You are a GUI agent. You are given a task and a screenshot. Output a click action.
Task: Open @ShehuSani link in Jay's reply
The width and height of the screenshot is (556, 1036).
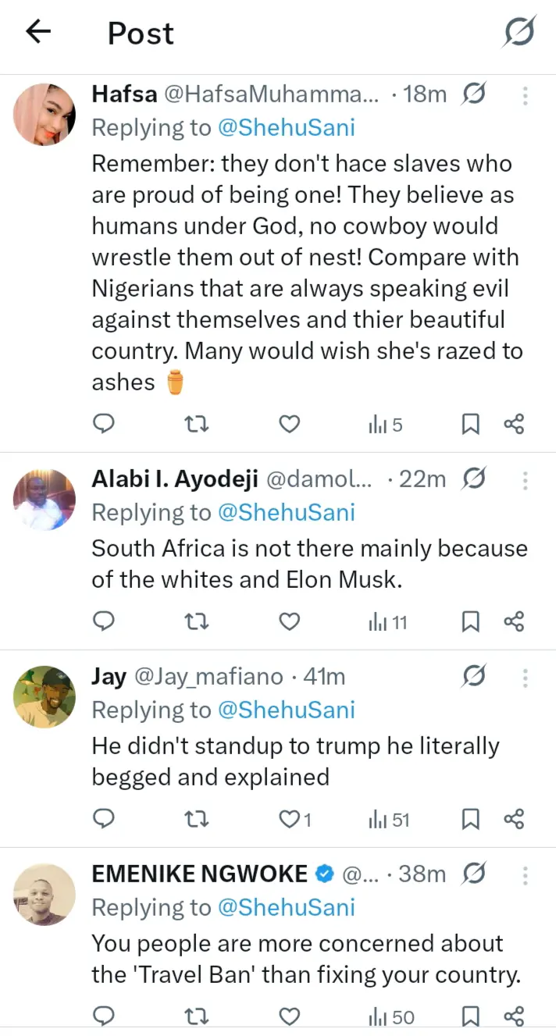pyautogui.click(x=285, y=710)
